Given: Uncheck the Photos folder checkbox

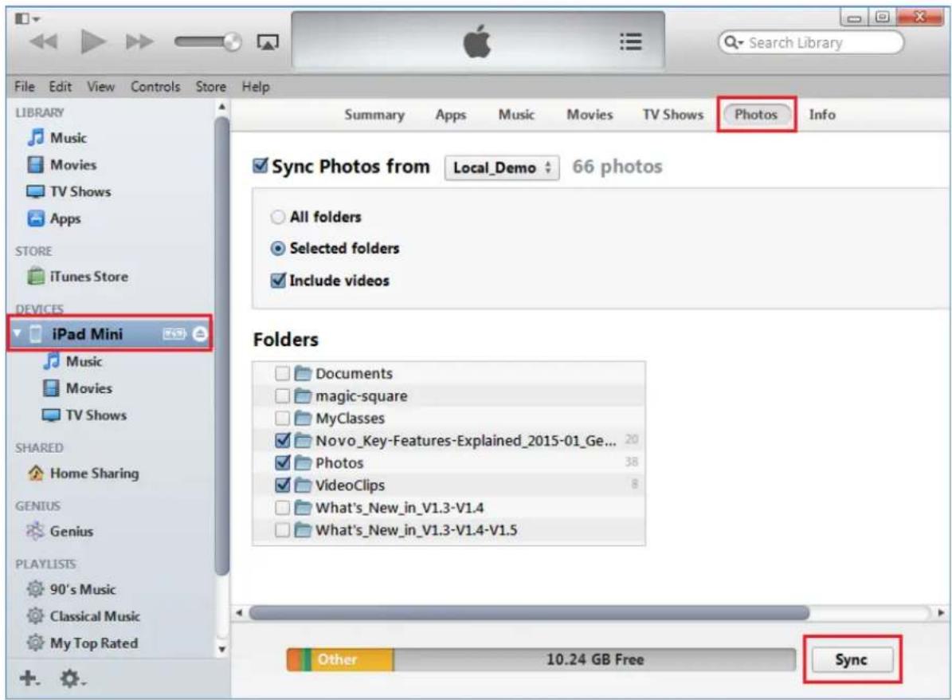Looking at the screenshot, I should (282, 462).
